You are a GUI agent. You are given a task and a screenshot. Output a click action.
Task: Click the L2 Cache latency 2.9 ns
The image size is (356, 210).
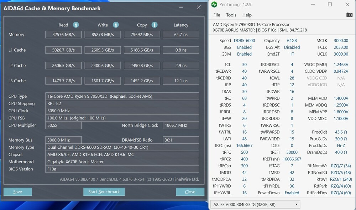click(x=181, y=66)
